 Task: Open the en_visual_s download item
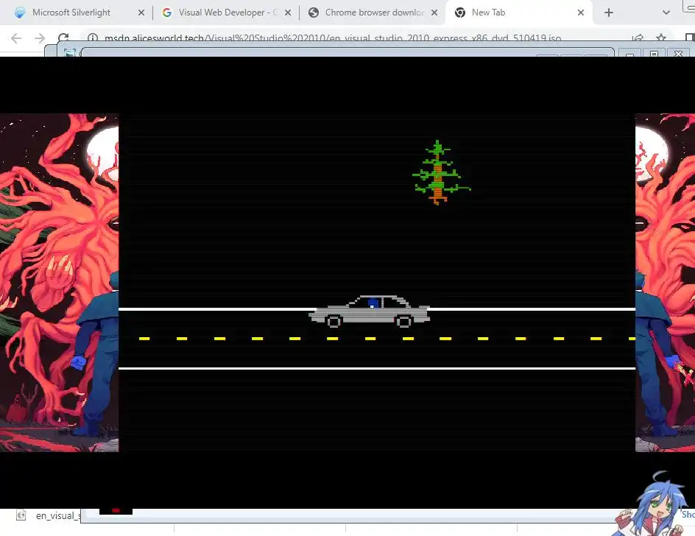49,515
